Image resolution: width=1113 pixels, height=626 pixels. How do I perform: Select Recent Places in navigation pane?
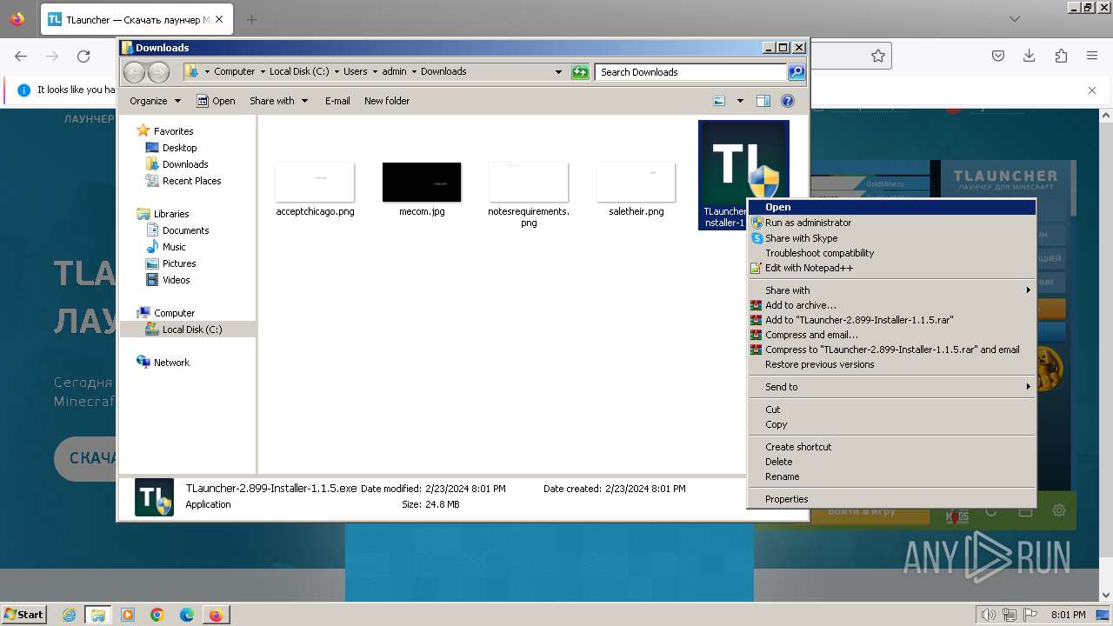191,181
